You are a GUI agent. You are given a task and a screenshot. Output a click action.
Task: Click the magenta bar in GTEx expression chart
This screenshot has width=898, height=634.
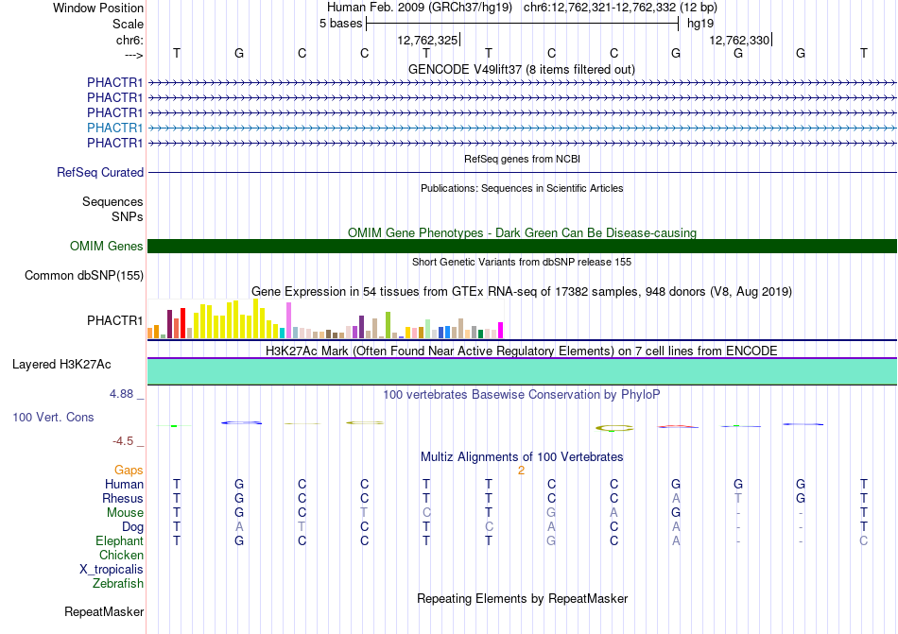(x=501, y=331)
